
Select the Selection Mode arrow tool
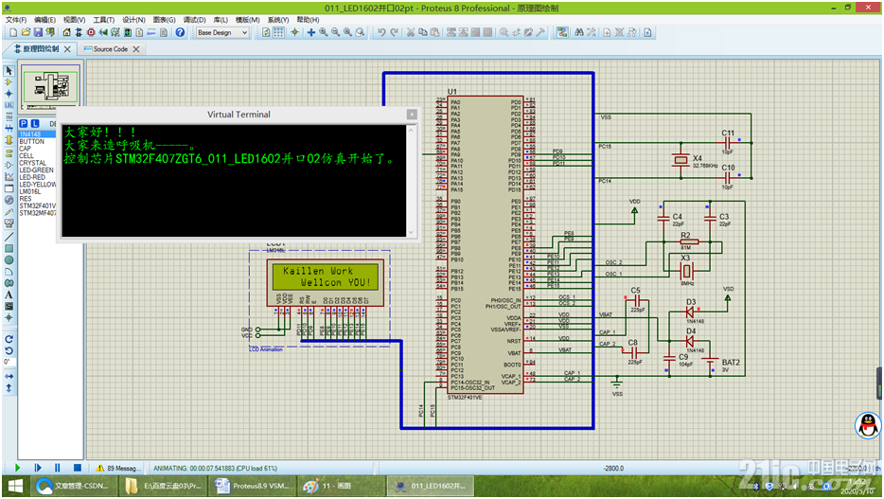(x=9, y=70)
